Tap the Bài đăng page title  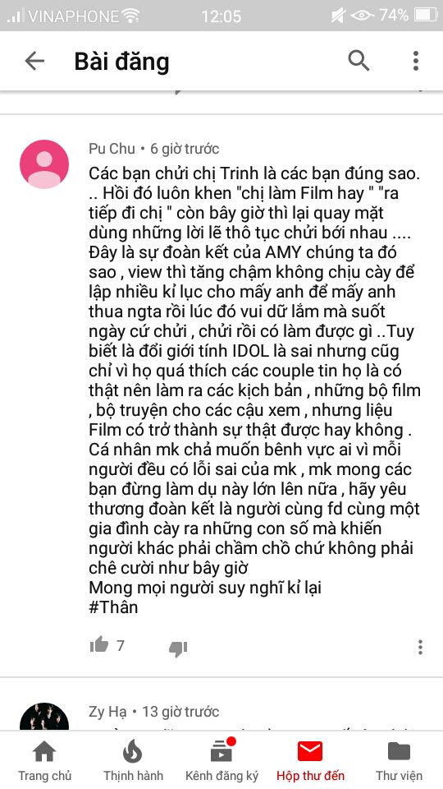(122, 62)
